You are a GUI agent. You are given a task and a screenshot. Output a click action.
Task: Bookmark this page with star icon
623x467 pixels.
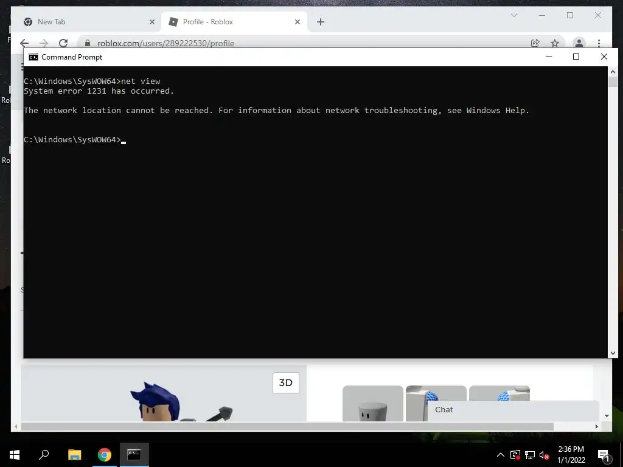(555, 43)
